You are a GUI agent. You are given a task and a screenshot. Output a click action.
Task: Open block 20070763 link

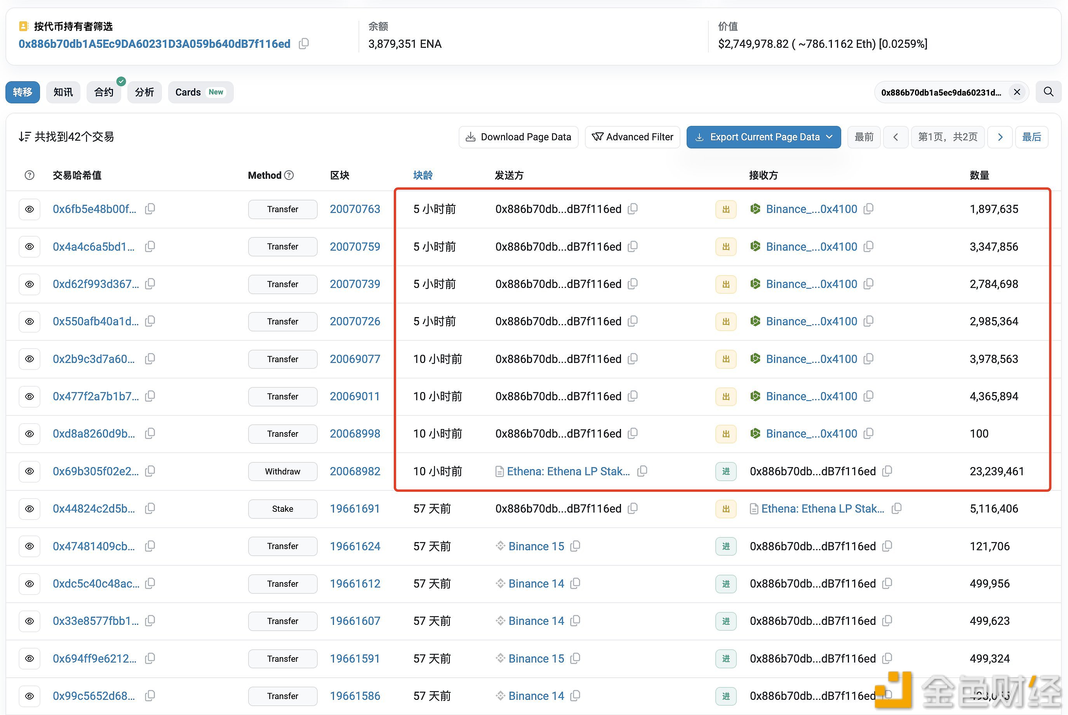tap(355, 209)
